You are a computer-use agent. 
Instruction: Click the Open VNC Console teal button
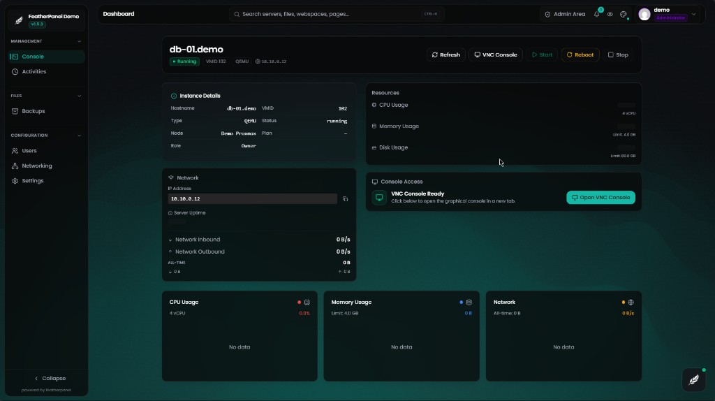(x=600, y=198)
